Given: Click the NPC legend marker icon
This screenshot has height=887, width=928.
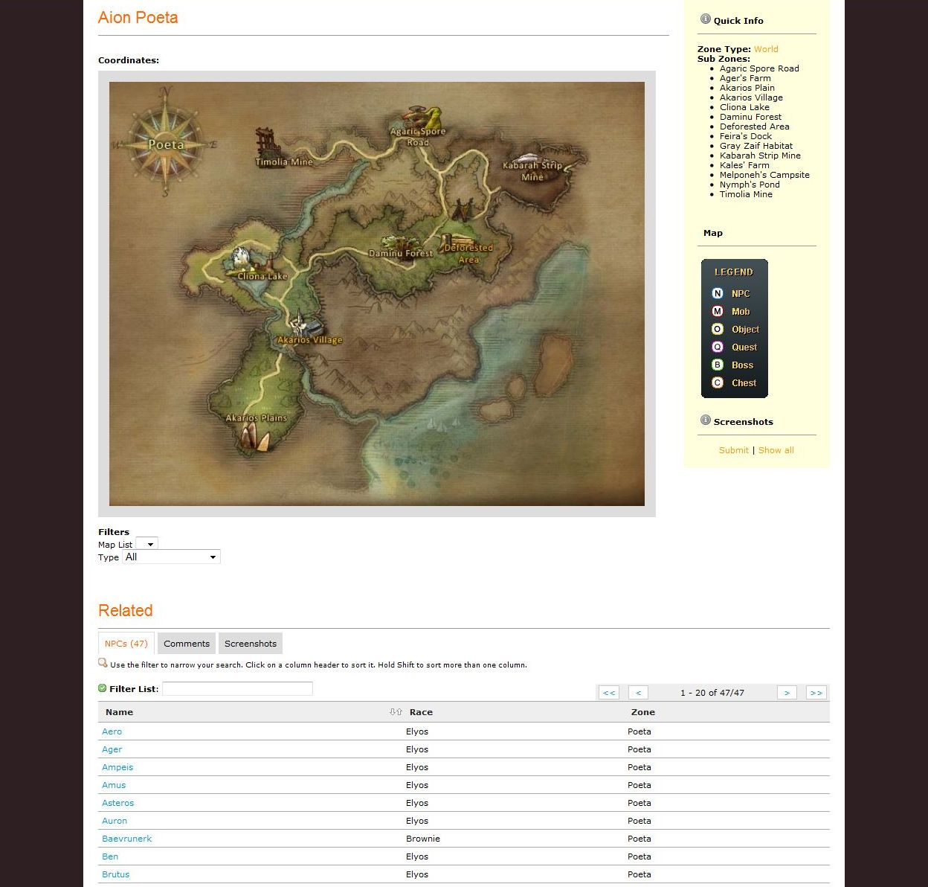Looking at the screenshot, I should click(x=718, y=293).
